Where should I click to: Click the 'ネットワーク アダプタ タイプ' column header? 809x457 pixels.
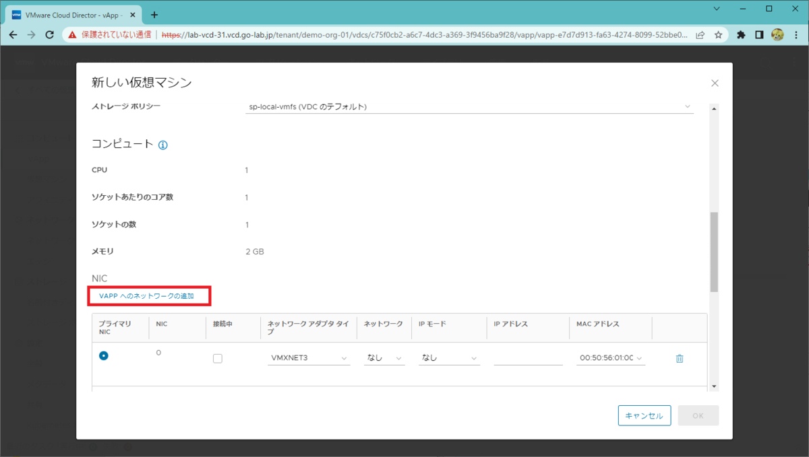pos(308,328)
